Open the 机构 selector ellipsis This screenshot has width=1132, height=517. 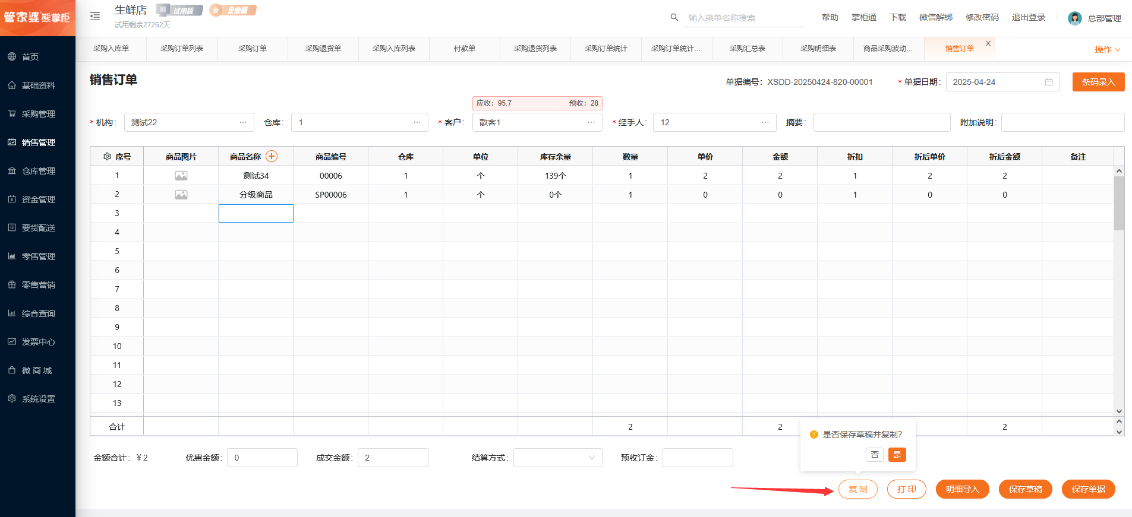click(242, 122)
